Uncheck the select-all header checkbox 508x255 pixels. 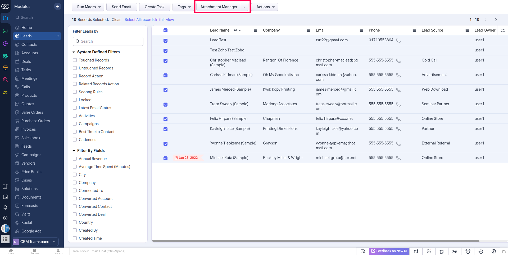[x=165, y=30]
